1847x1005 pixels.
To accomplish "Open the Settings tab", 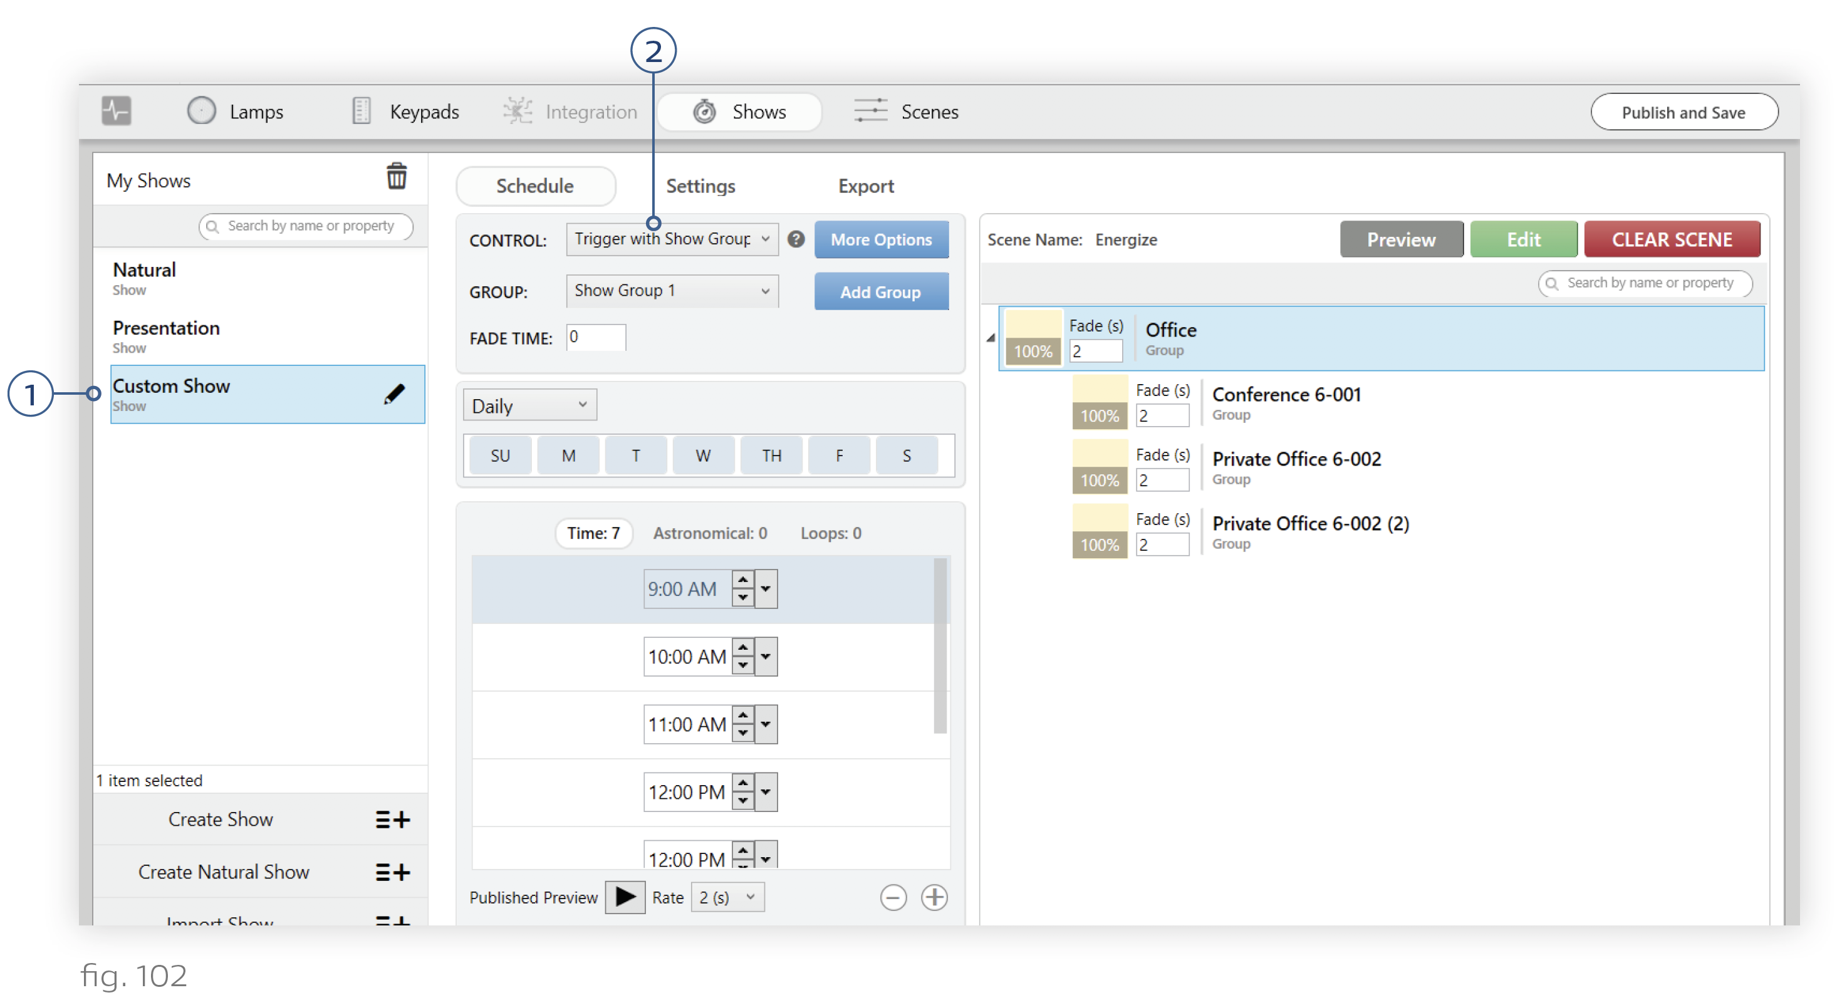I will 700,185.
